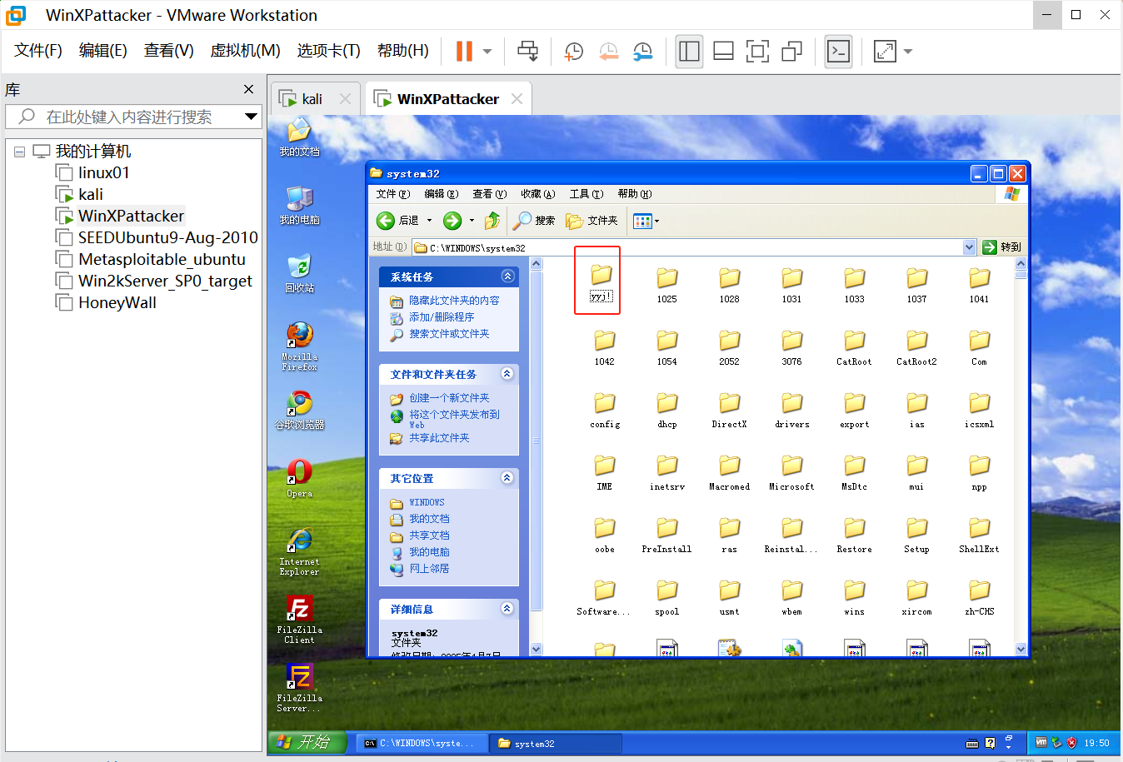This screenshot has height=762, width=1123.
Task: Select Metasploitable_ubuntu in the library tree
Action: point(162,259)
